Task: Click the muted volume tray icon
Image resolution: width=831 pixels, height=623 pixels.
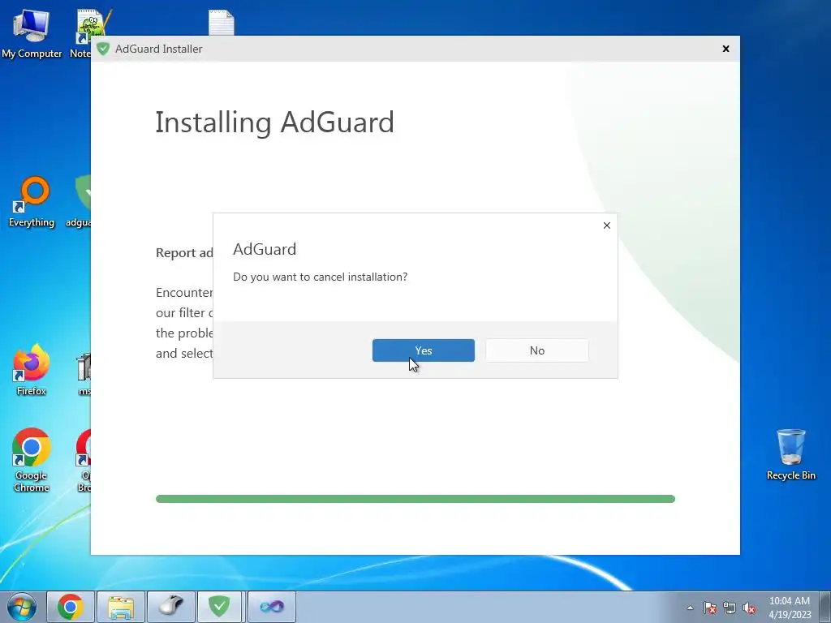Action: [749, 608]
